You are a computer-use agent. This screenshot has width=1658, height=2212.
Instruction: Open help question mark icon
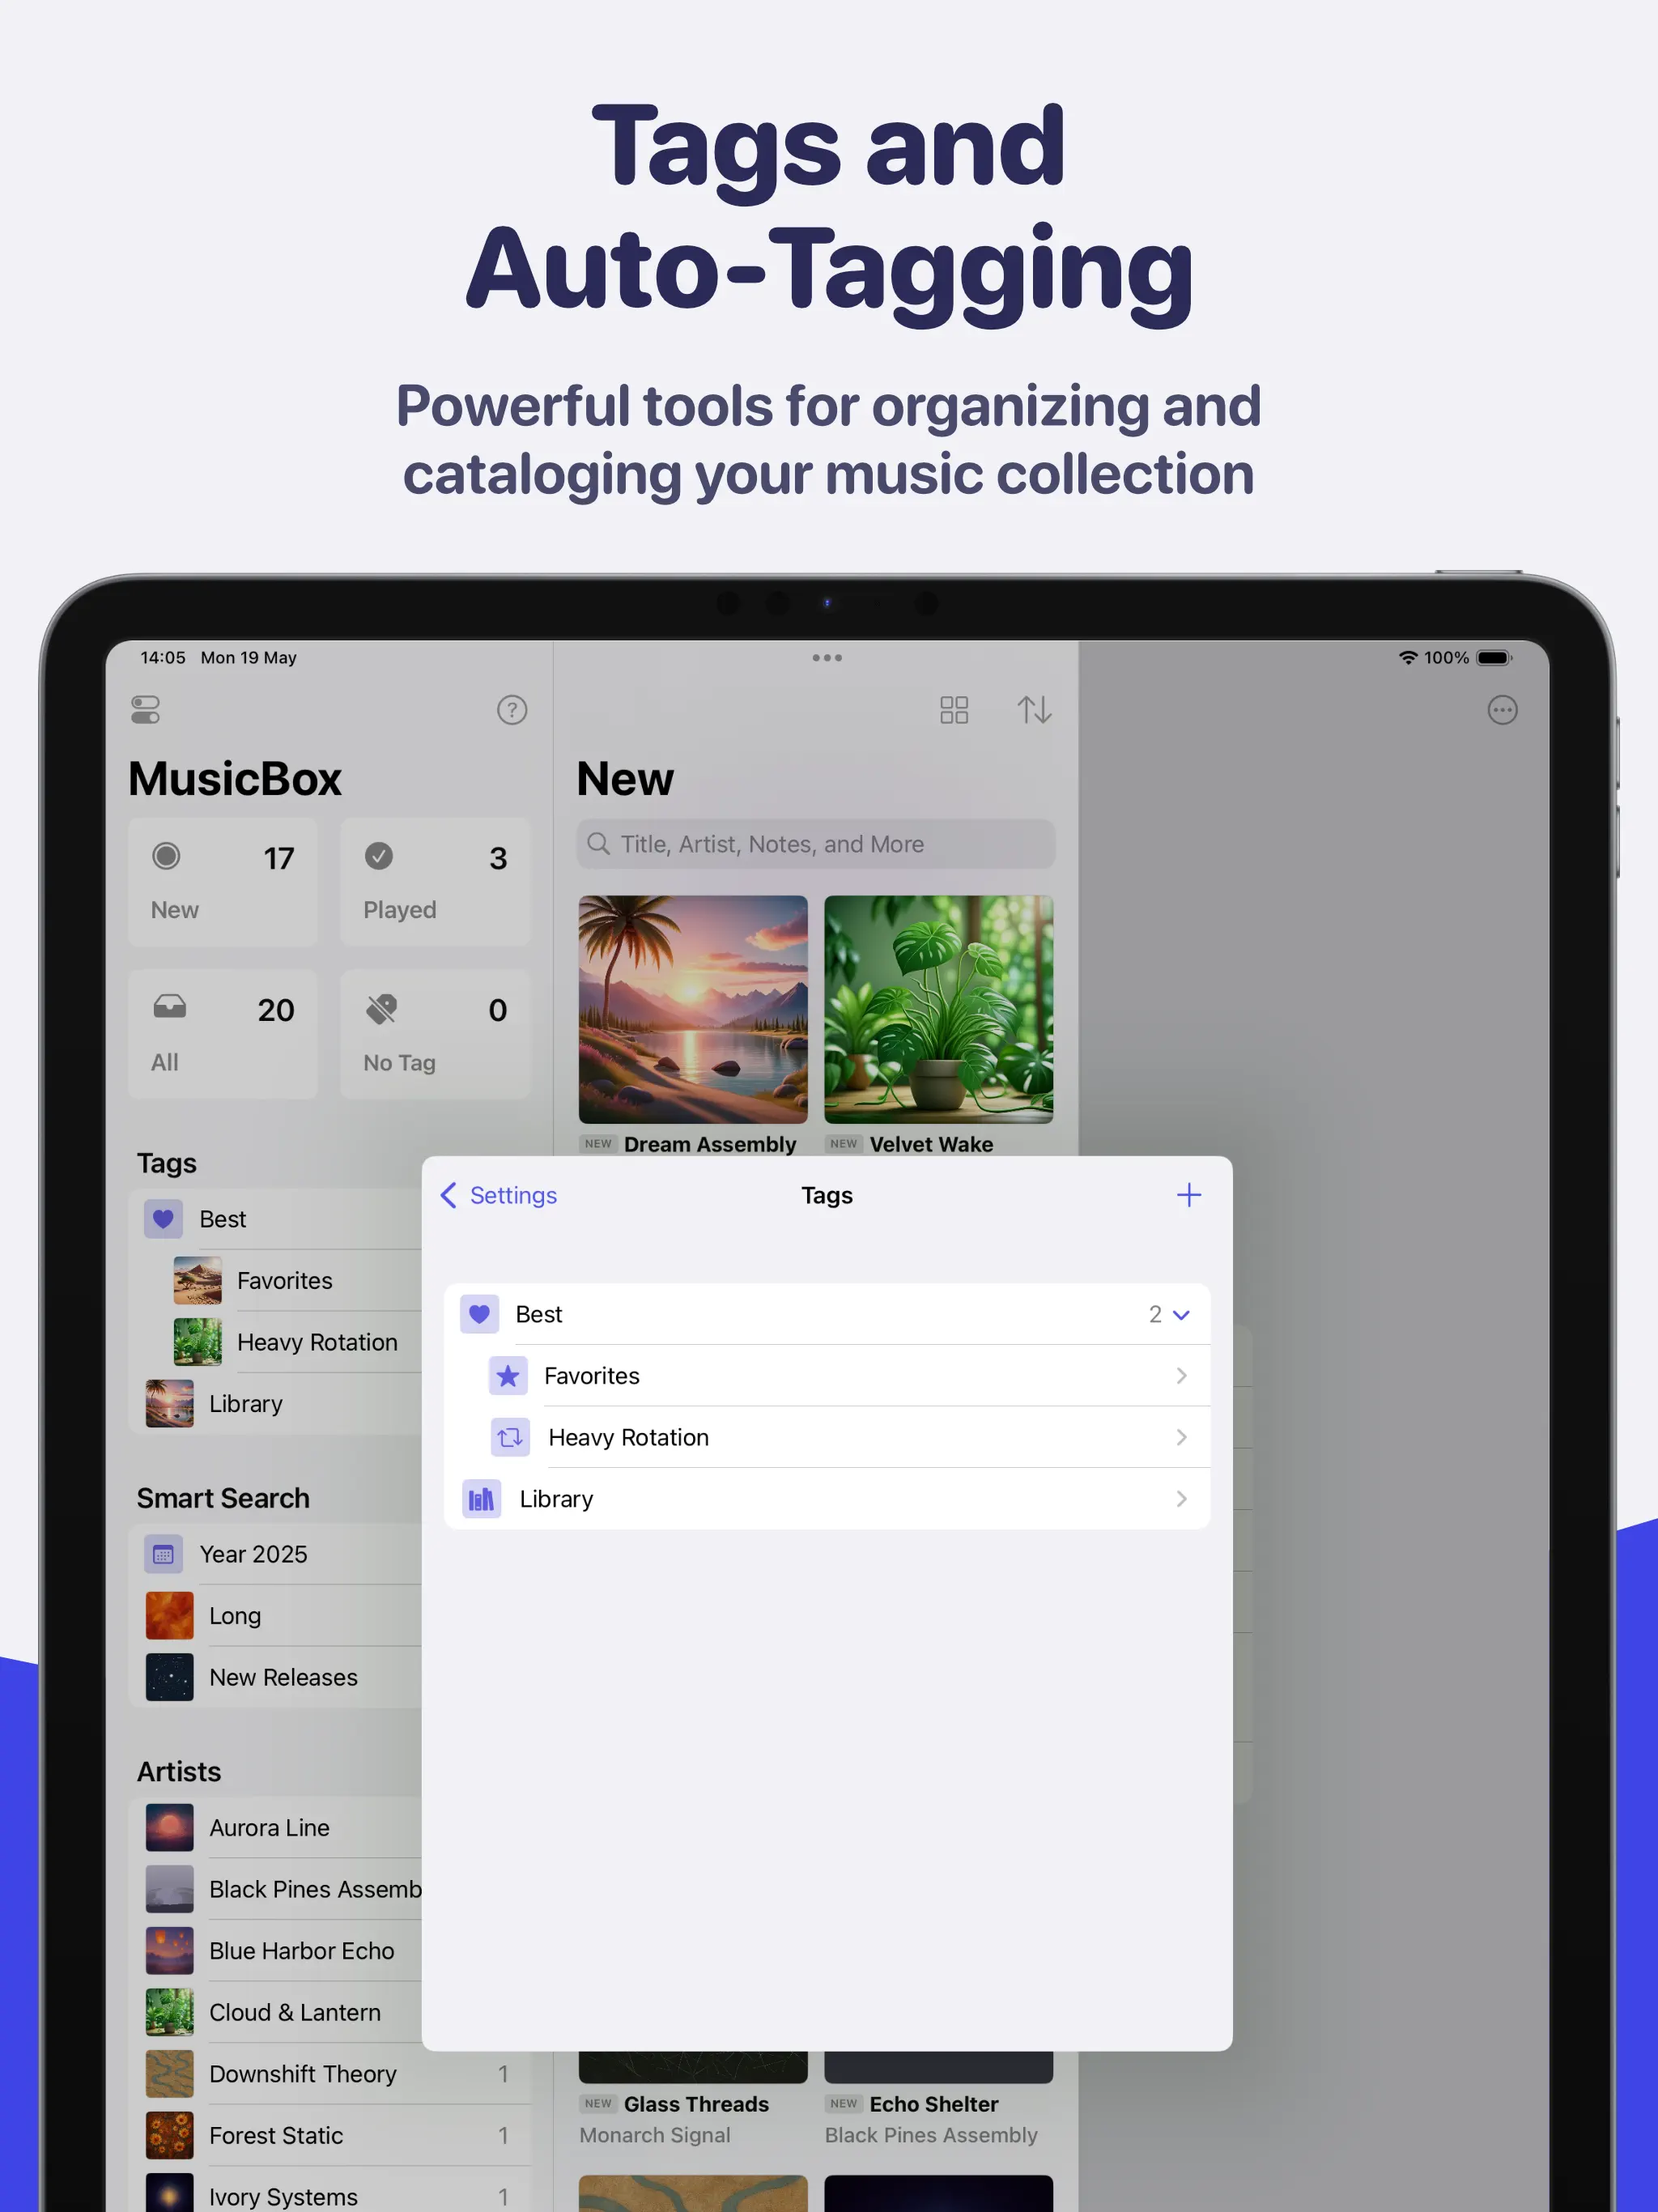coord(512,710)
